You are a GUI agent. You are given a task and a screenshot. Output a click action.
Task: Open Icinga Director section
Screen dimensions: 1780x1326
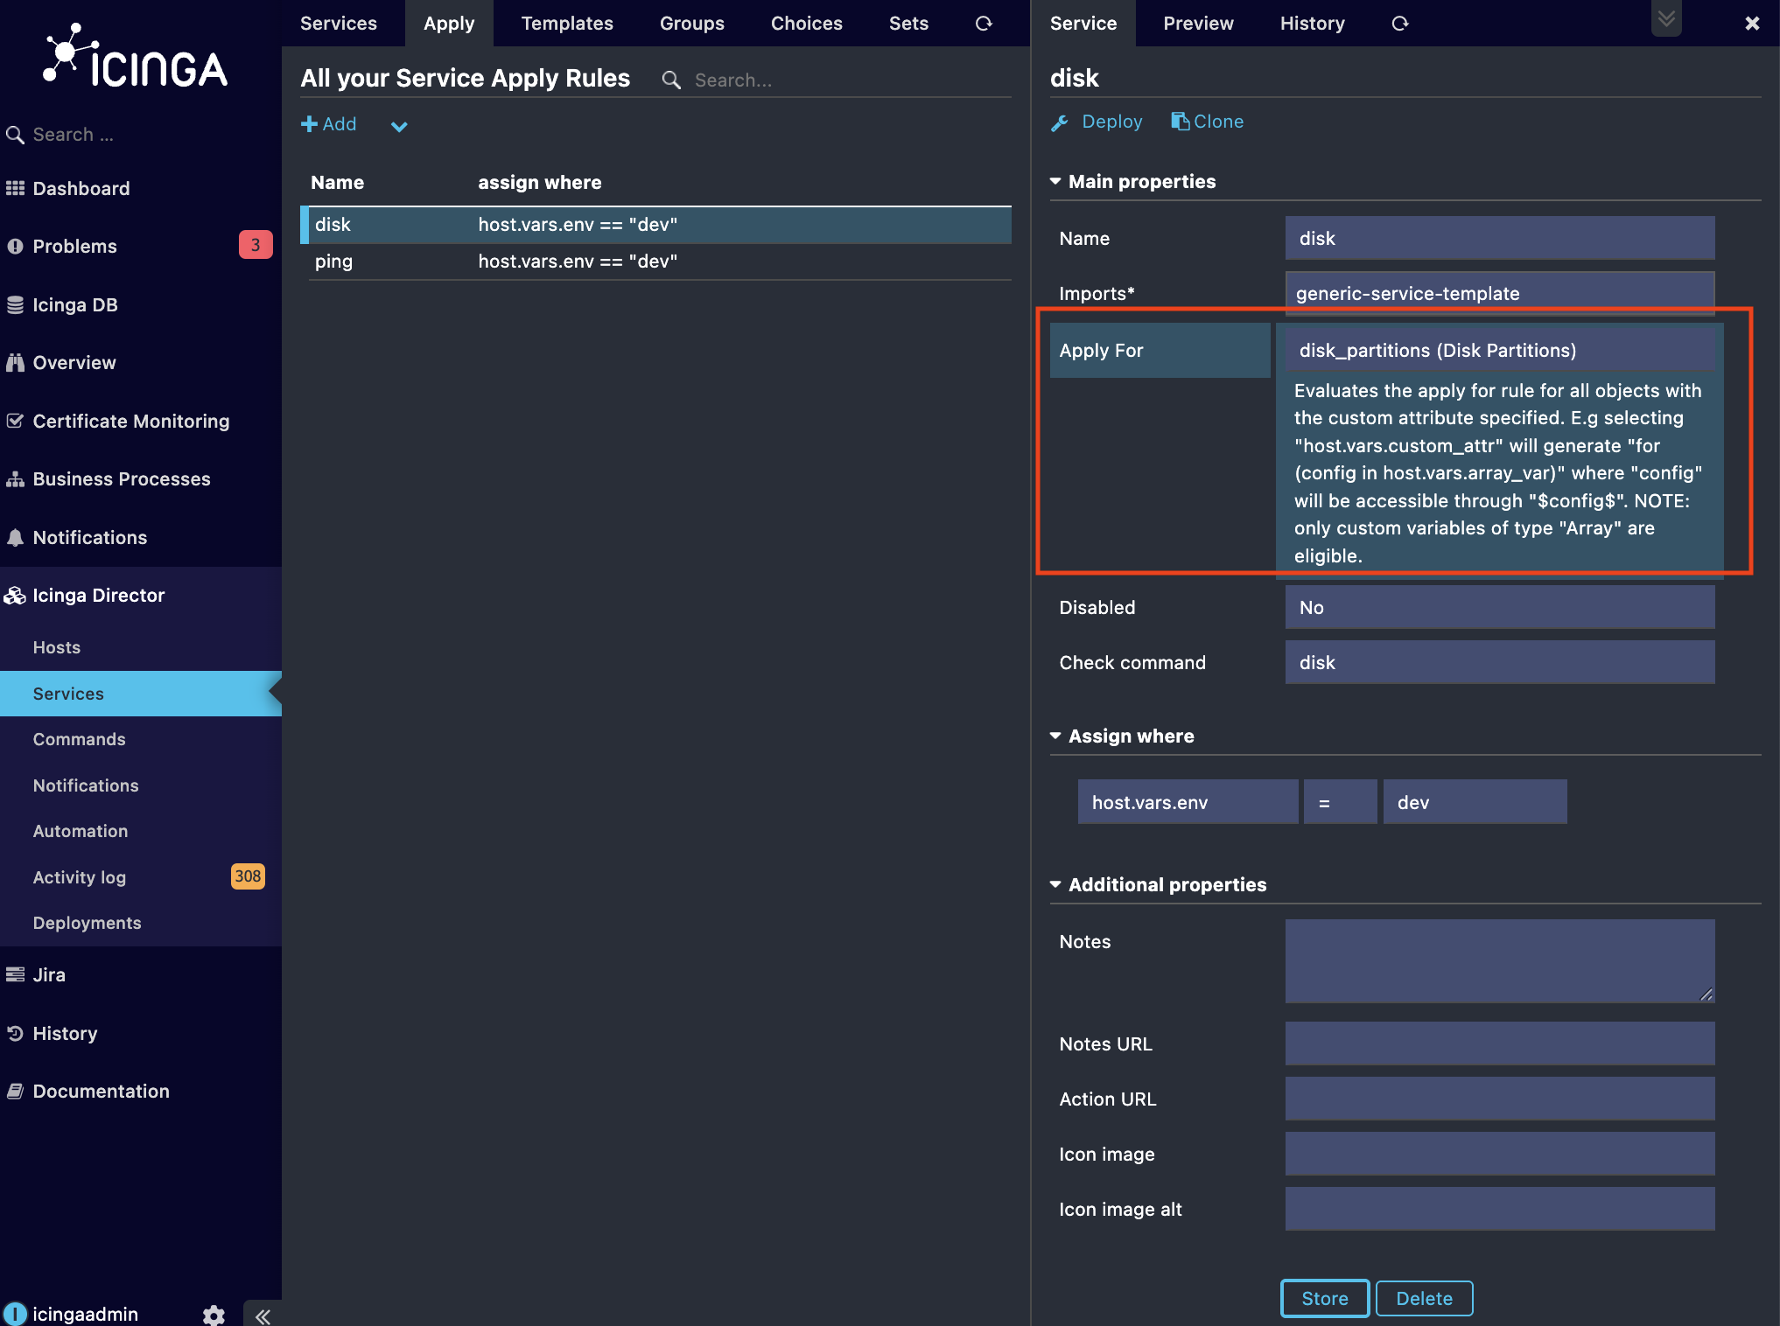(98, 595)
